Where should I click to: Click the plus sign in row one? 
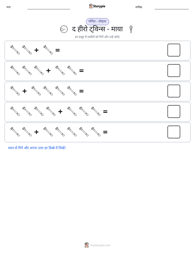(x=37, y=50)
